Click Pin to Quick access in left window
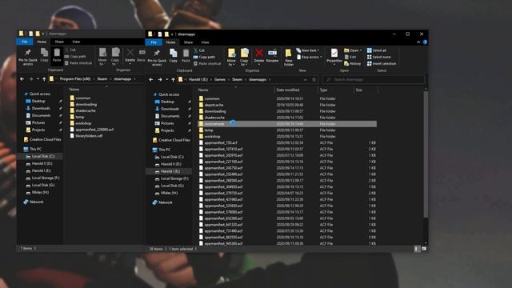Screen dimensions: 512x288 [28, 57]
